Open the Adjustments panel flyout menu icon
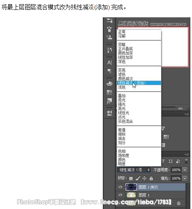Viewport: 192px width, 209px height. (187, 114)
